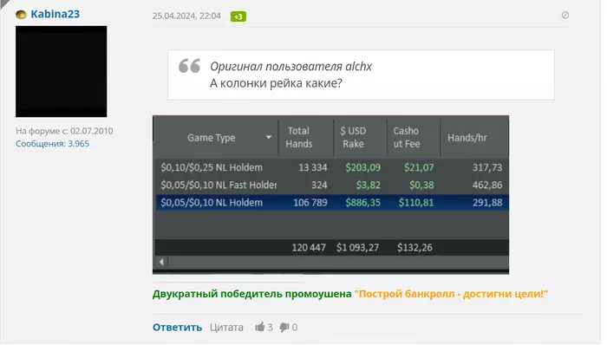Click the table scroll-left arrow
Screen dimensions: 607x345
[x=161, y=263]
